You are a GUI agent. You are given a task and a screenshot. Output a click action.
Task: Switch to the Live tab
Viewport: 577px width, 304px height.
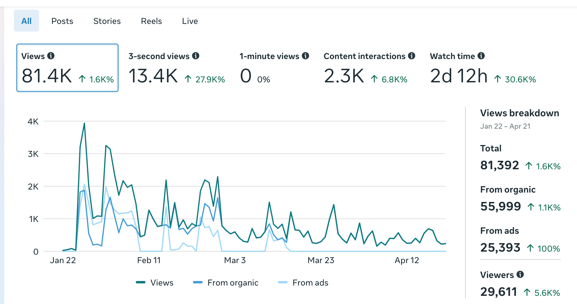tap(190, 21)
